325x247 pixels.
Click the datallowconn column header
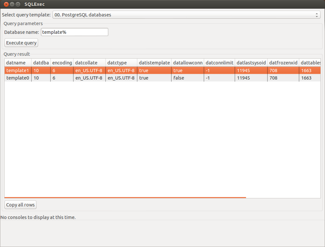pos(188,63)
